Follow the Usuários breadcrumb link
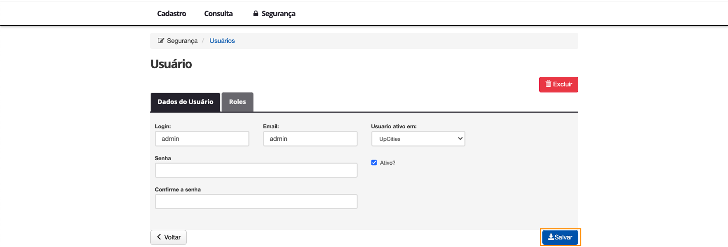The height and width of the screenshot is (247, 728). point(222,41)
